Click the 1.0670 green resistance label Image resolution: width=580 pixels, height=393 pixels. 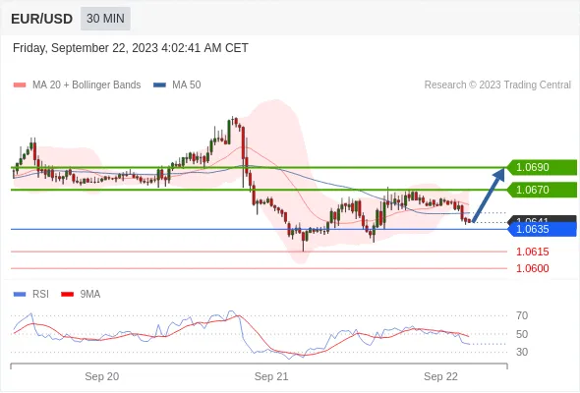542,190
